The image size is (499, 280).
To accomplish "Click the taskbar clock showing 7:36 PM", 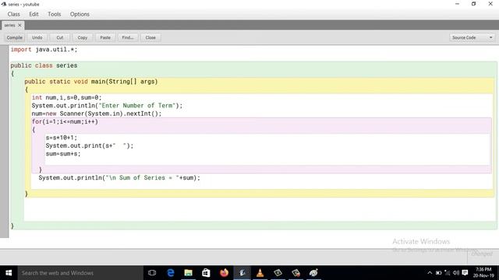I will 483,273.
